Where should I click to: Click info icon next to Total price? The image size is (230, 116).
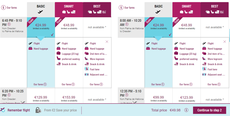tap(186, 110)
